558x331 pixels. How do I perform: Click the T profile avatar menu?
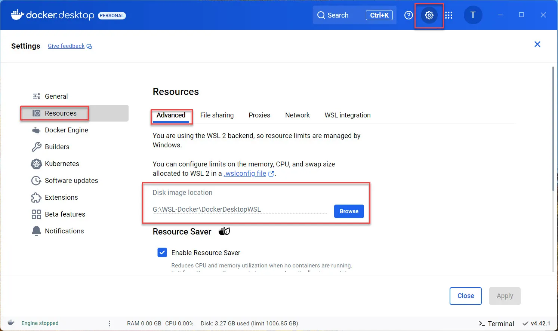pos(473,15)
